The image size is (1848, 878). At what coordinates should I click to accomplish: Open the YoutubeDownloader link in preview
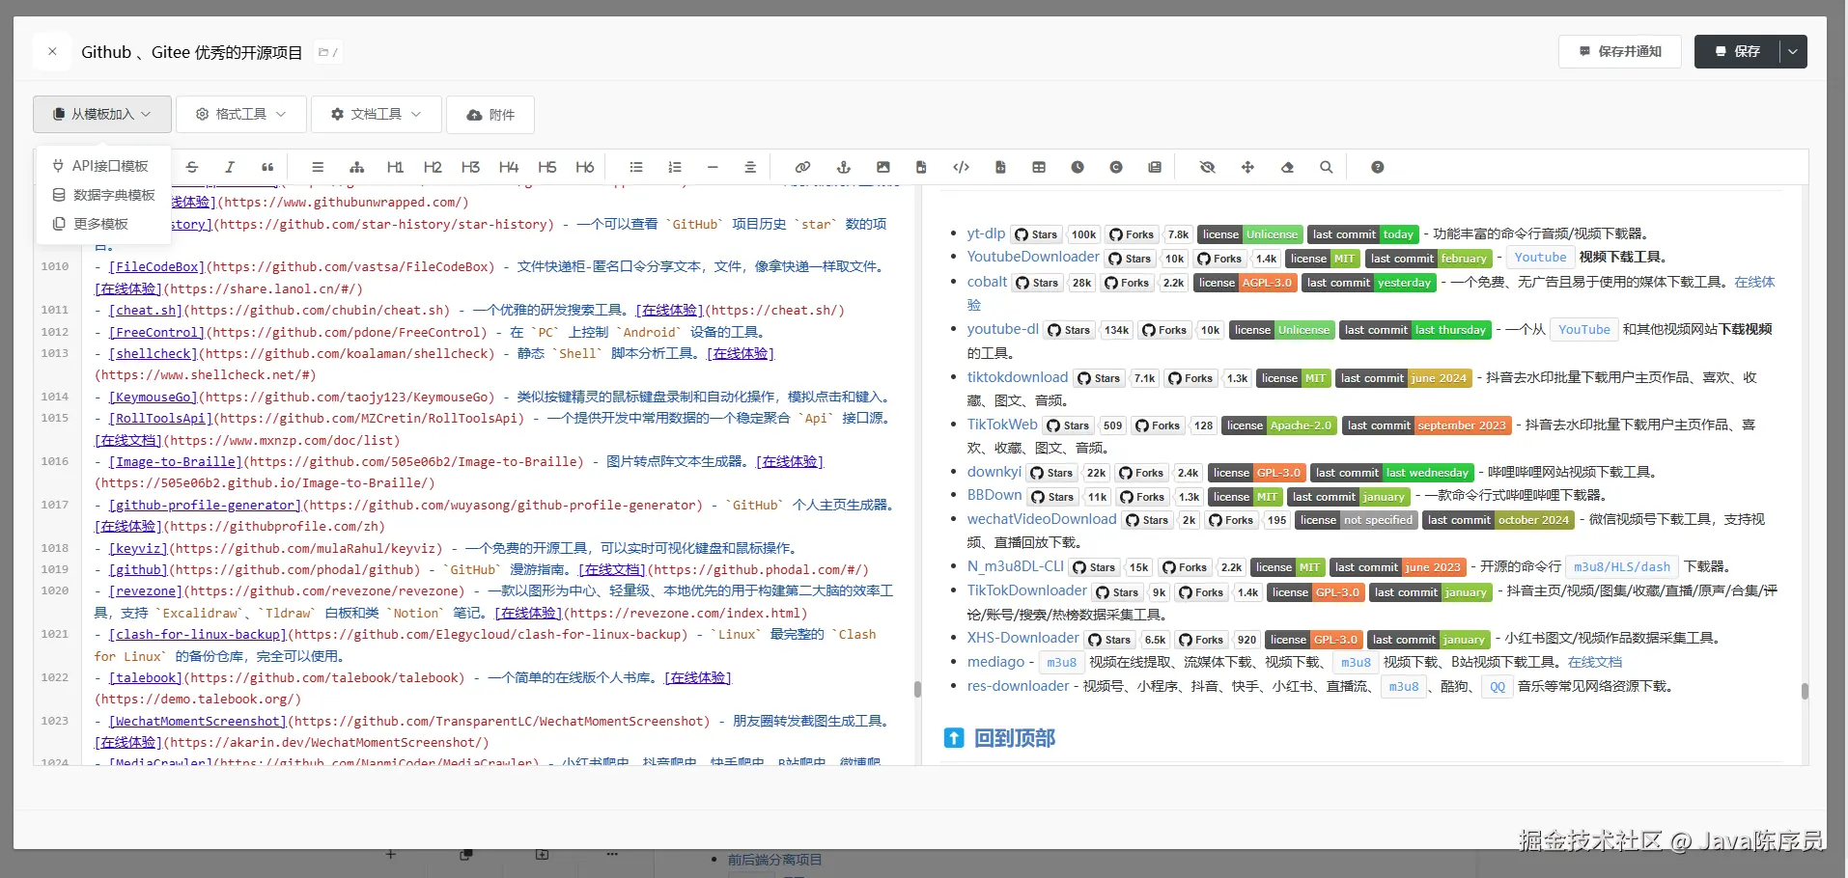[x=1033, y=257]
